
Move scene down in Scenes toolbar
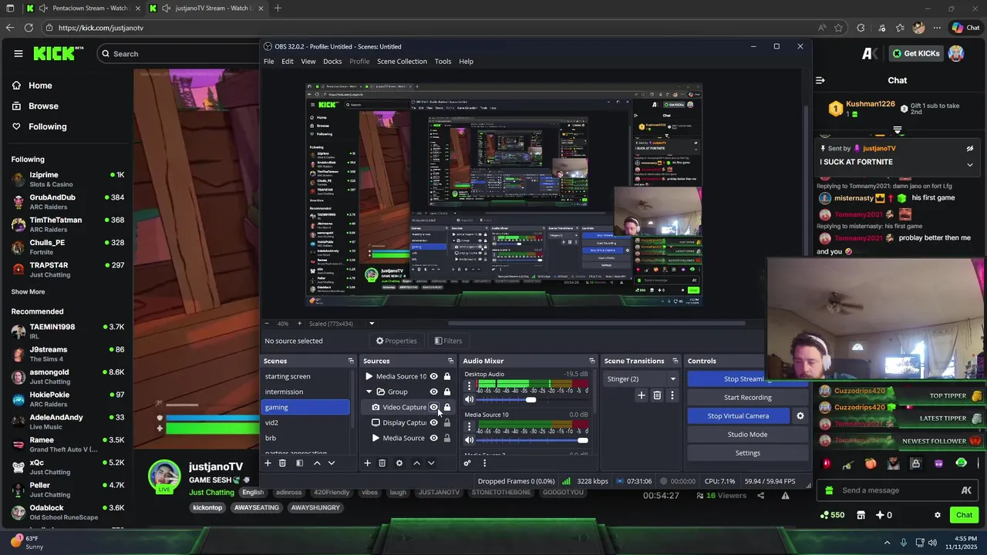pyautogui.click(x=332, y=463)
